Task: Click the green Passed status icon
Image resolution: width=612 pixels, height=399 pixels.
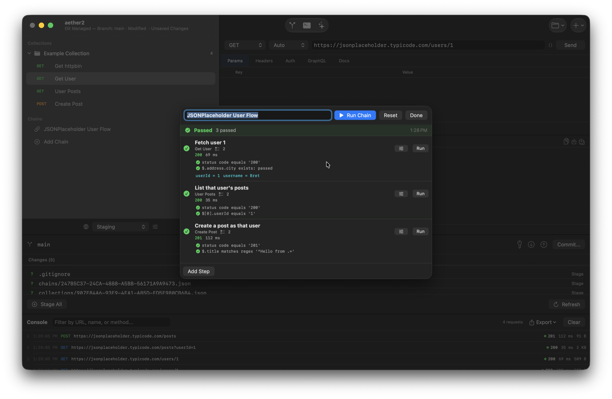Action: pos(187,130)
